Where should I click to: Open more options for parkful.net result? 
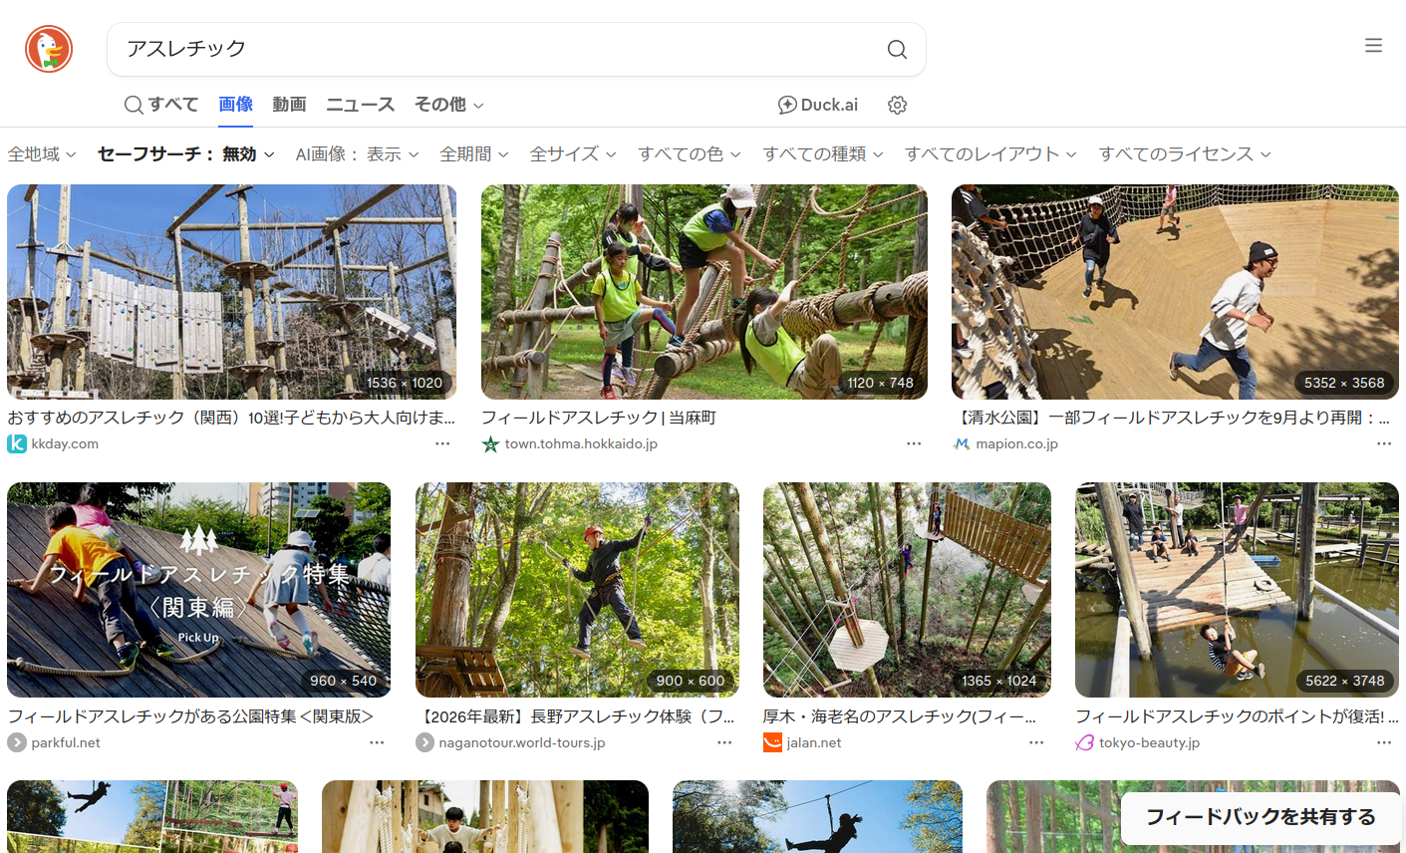(377, 742)
